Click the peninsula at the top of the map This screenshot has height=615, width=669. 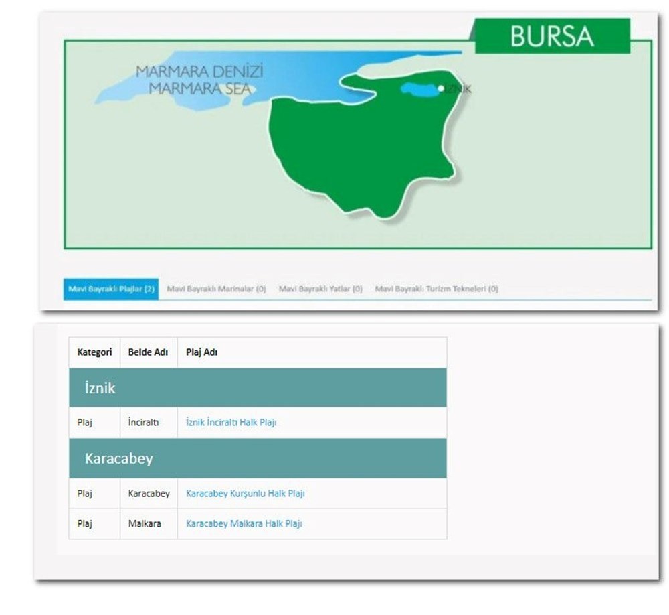pos(355,80)
